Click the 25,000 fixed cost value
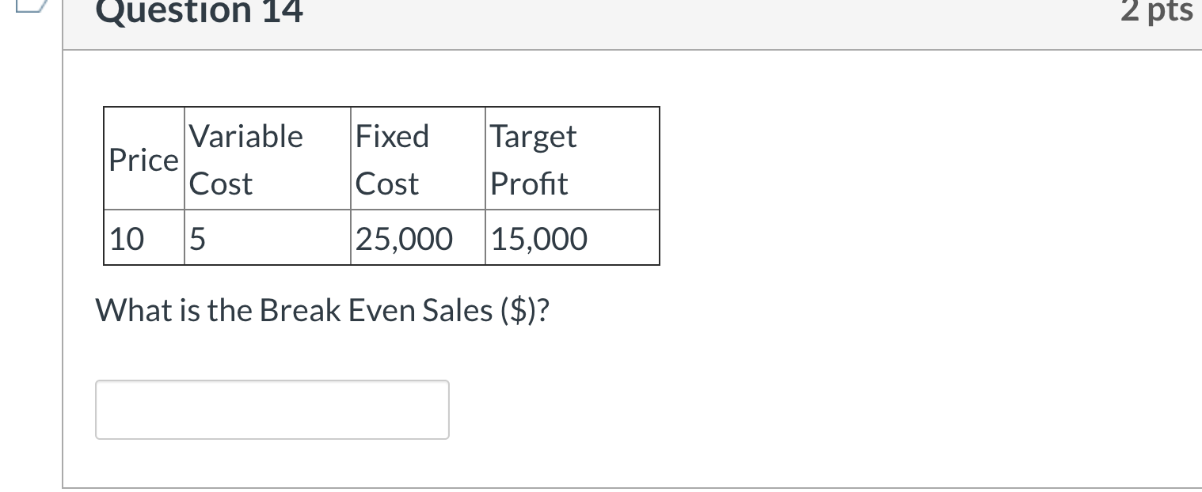The image size is (1202, 492). (404, 237)
